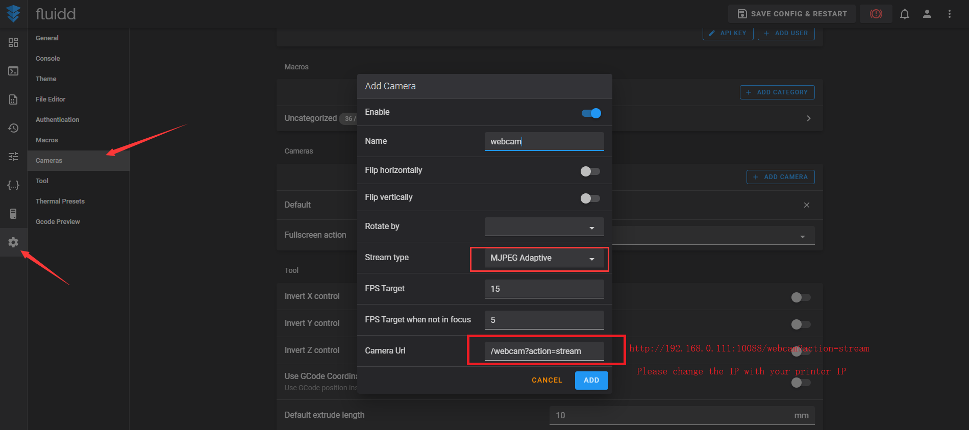Click the Camera Url input field
Image resolution: width=969 pixels, height=430 pixels.
544,351
